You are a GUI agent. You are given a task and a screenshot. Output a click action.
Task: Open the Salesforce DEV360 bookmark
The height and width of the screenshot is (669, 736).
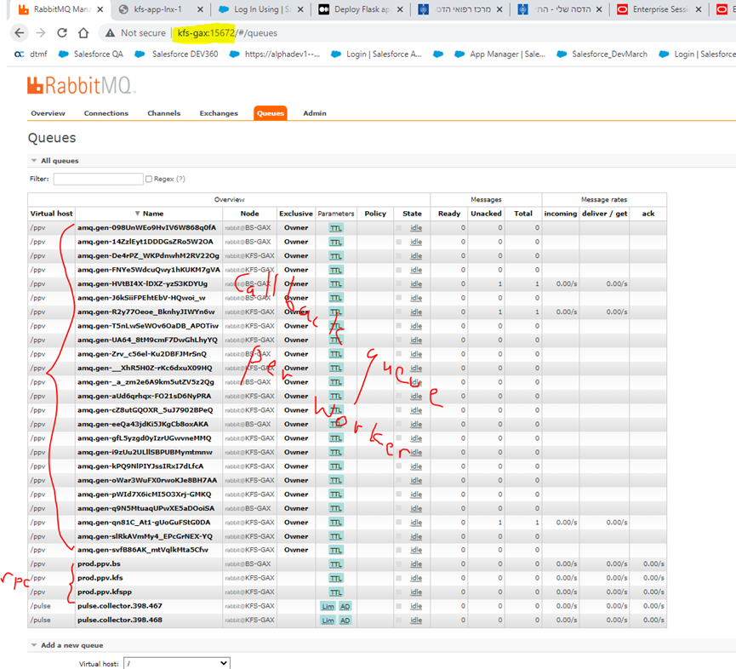click(176, 54)
